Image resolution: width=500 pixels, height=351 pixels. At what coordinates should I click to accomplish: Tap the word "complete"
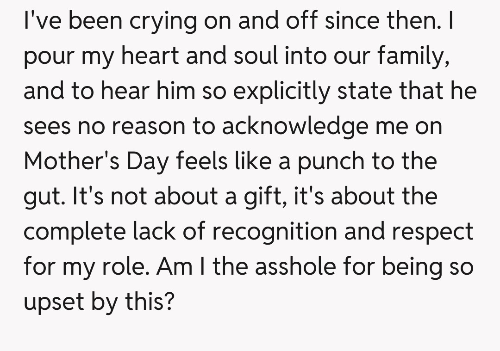[x=72, y=231]
